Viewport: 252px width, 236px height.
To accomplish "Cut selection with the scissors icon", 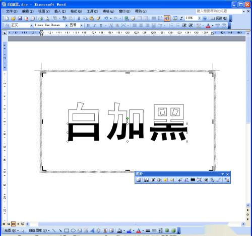I will pos(79,18).
